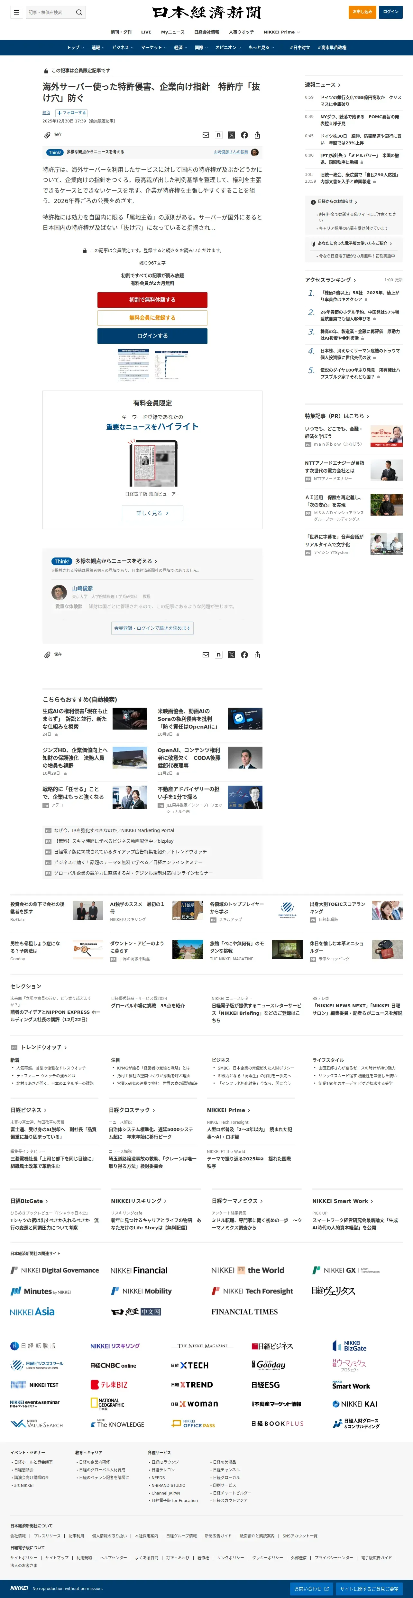413x1598 pixels.
Task: Expand the トップ navigation dropdown
Action: (x=75, y=48)
